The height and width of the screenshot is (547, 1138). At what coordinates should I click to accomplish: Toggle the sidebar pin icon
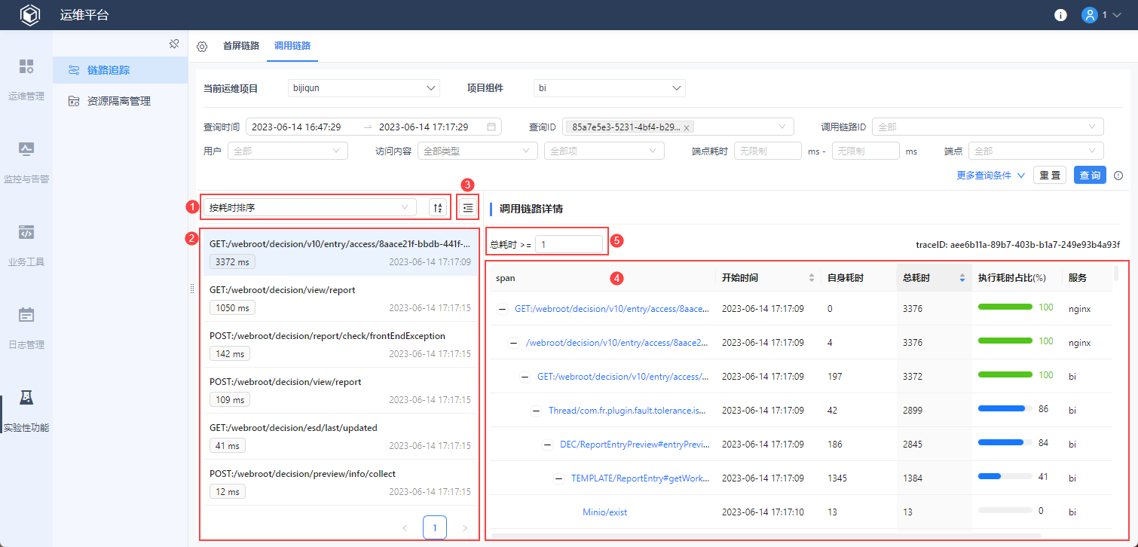(174, 44)
